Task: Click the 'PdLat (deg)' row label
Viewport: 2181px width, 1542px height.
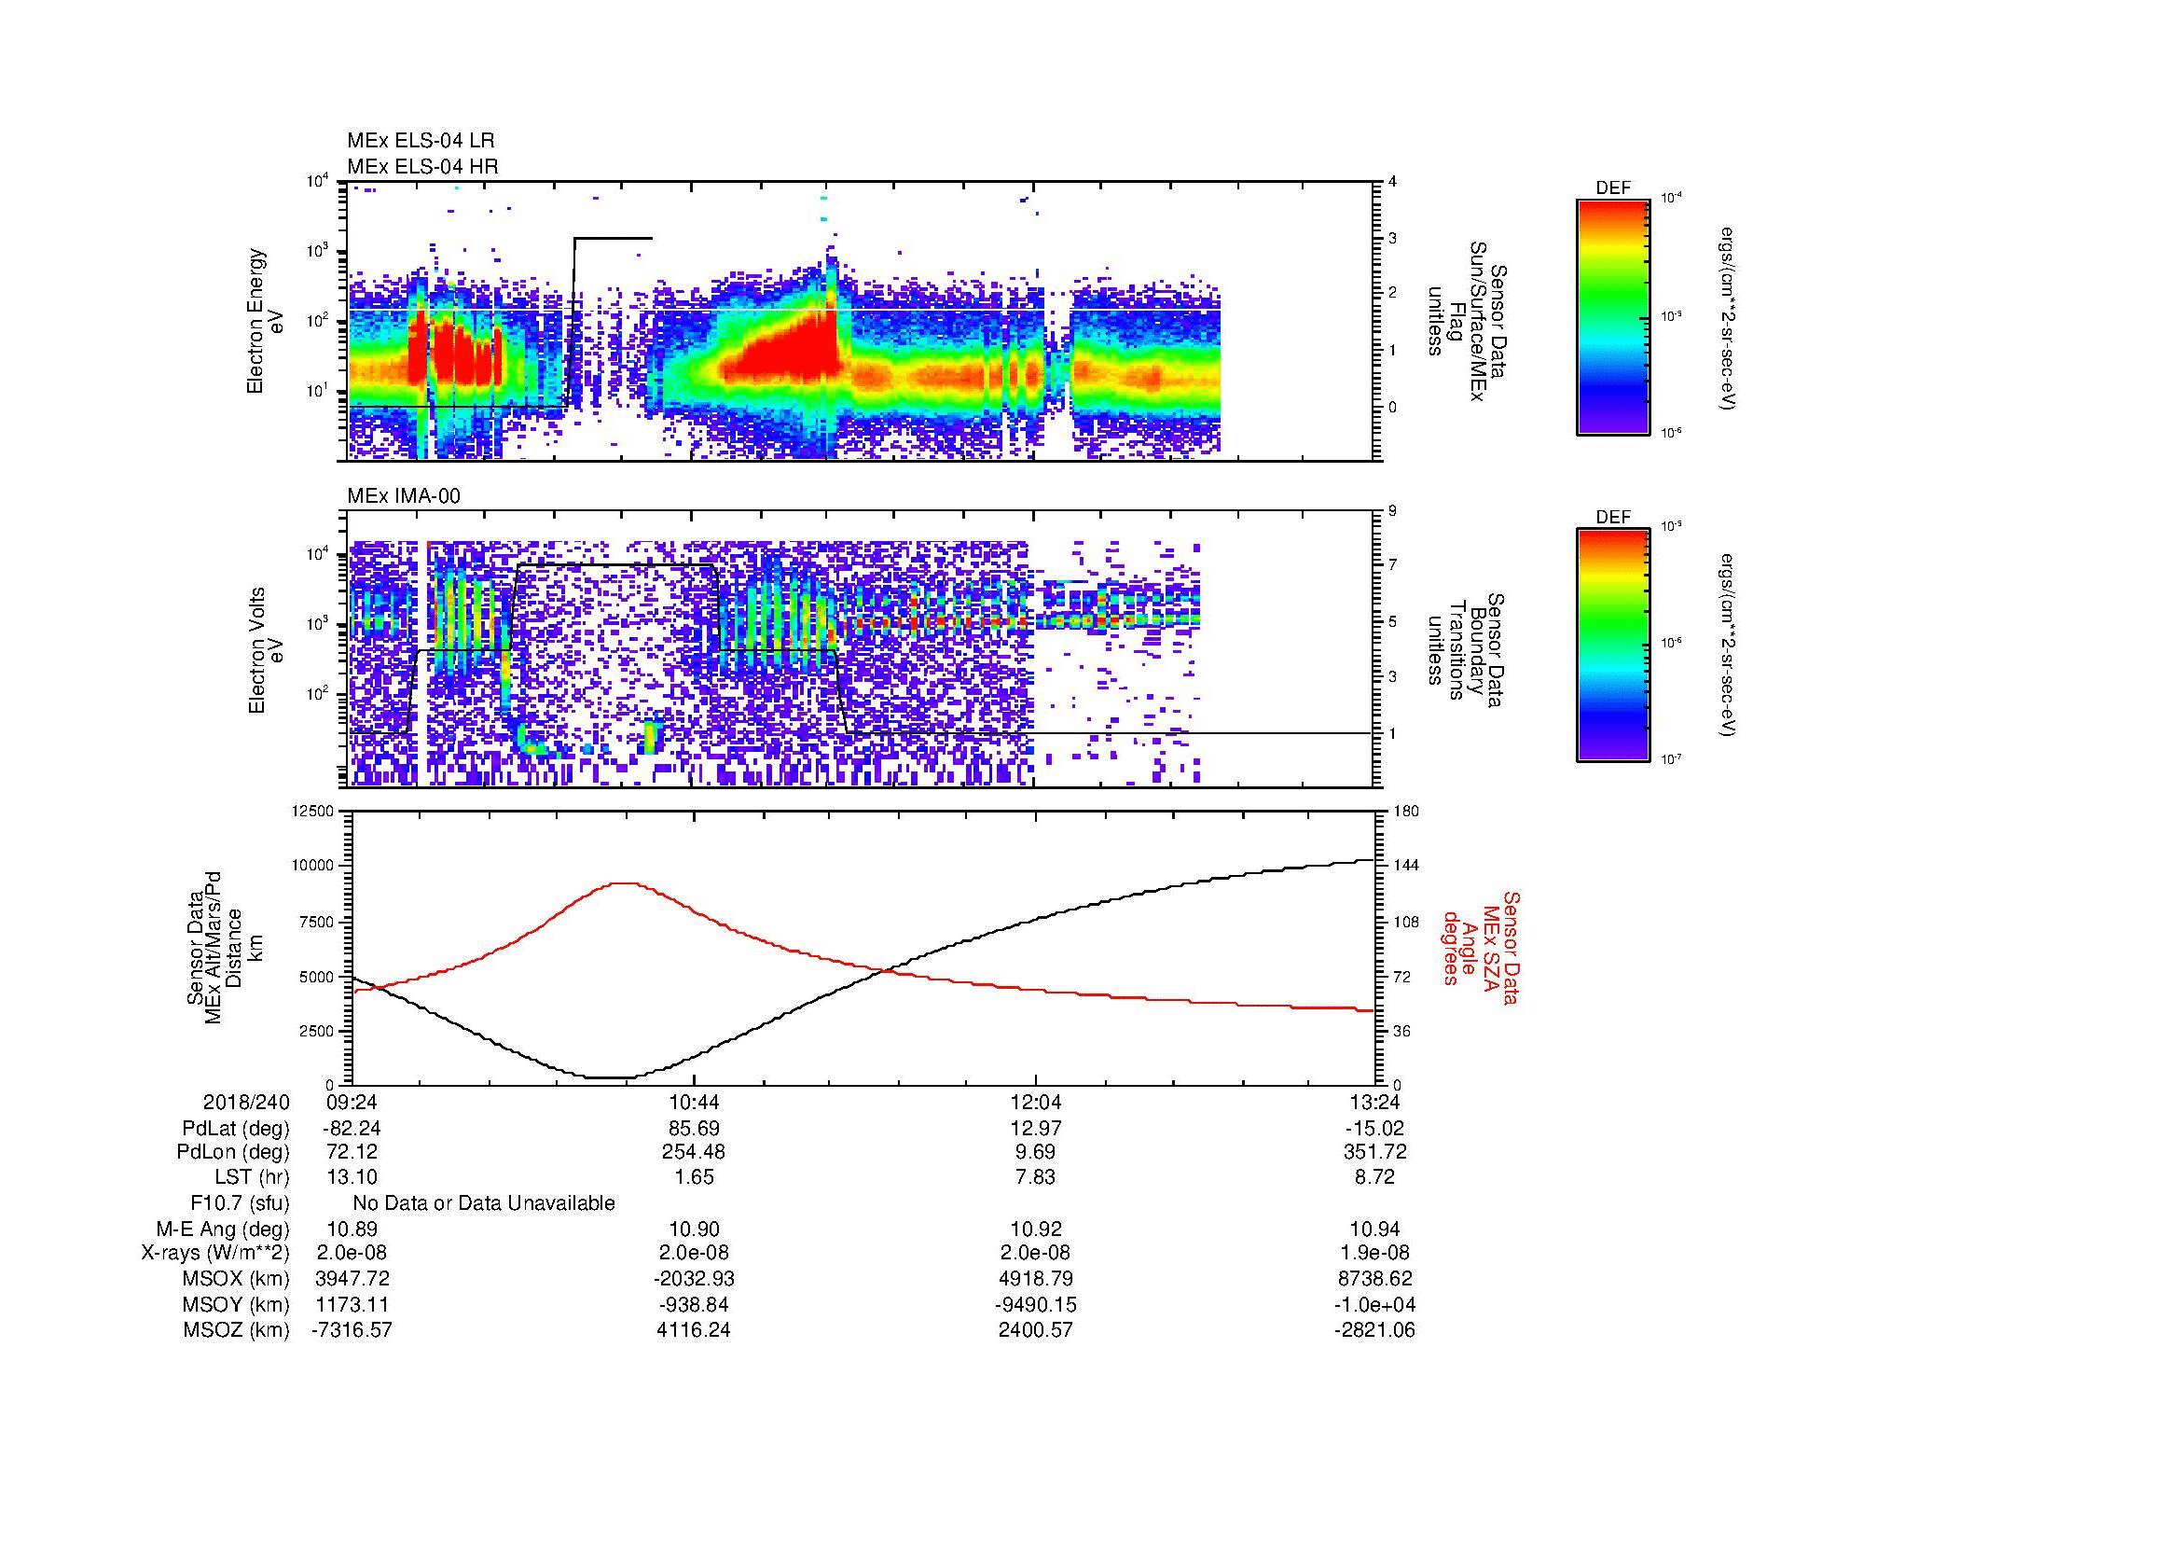Action: [x=236, y=1128]
